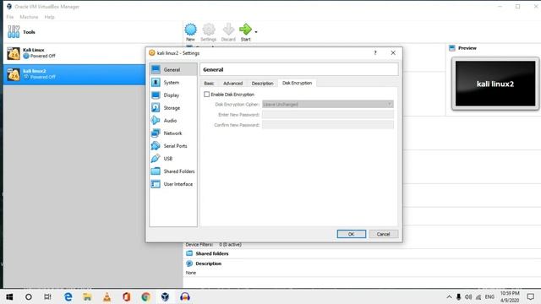This screenshot has height=304, width=541.
Task: Expand the Start button dropdown arrow
Action: point(256,32)
